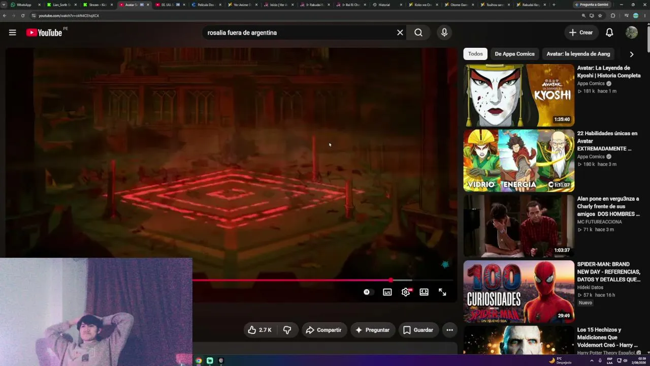Clear the search box text
The image size is (650, 366).
[x=400, y=33]
